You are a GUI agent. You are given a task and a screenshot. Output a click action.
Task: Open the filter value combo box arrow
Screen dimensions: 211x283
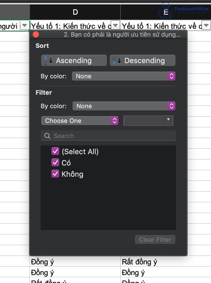[x=168, y=120]
